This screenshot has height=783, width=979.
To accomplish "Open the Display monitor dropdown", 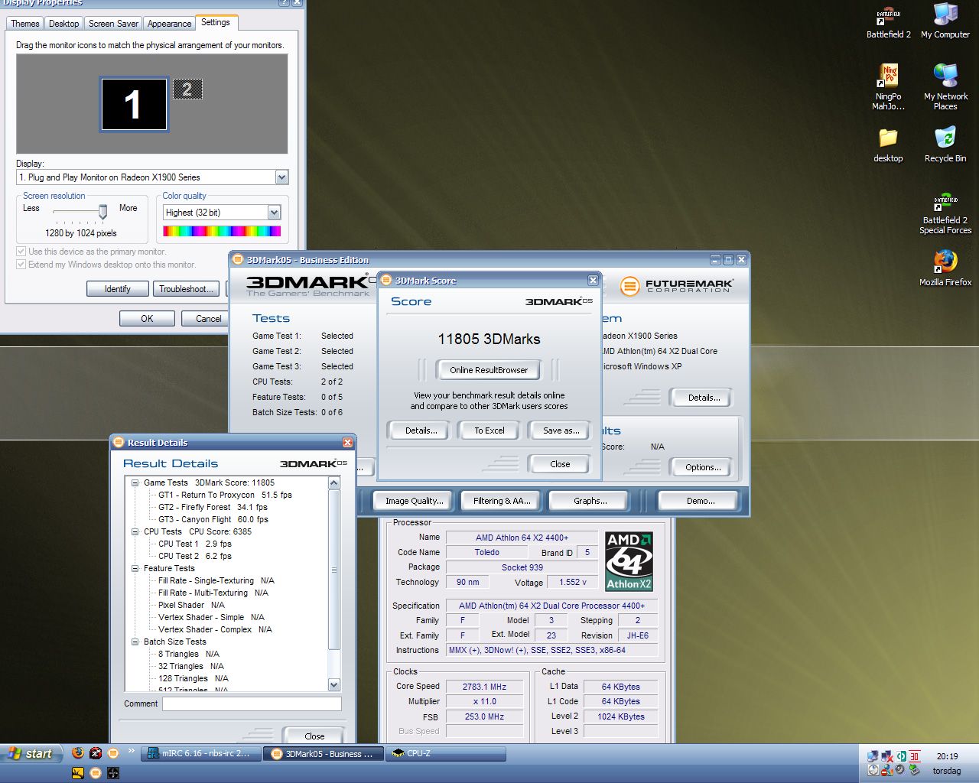I will 281,177.
